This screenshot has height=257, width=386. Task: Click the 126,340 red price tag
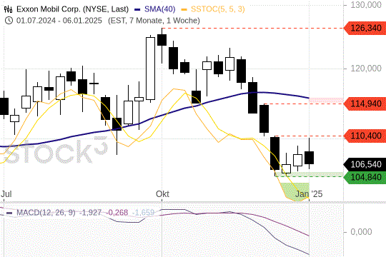[x=365, y=28]
